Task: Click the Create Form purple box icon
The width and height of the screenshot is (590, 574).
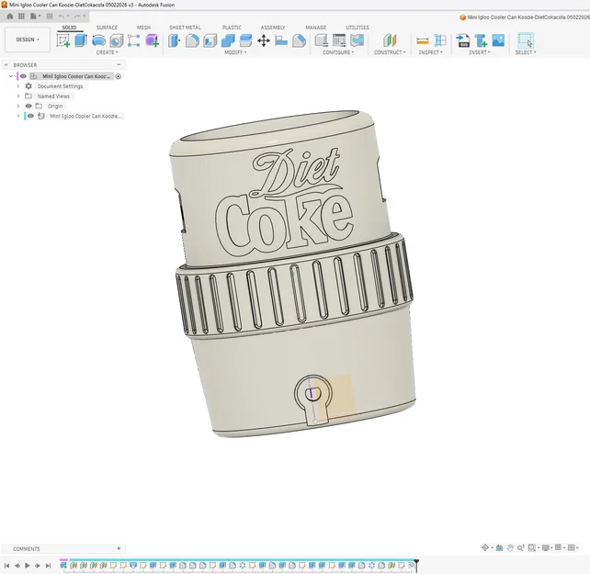Action: click(152, 40)
